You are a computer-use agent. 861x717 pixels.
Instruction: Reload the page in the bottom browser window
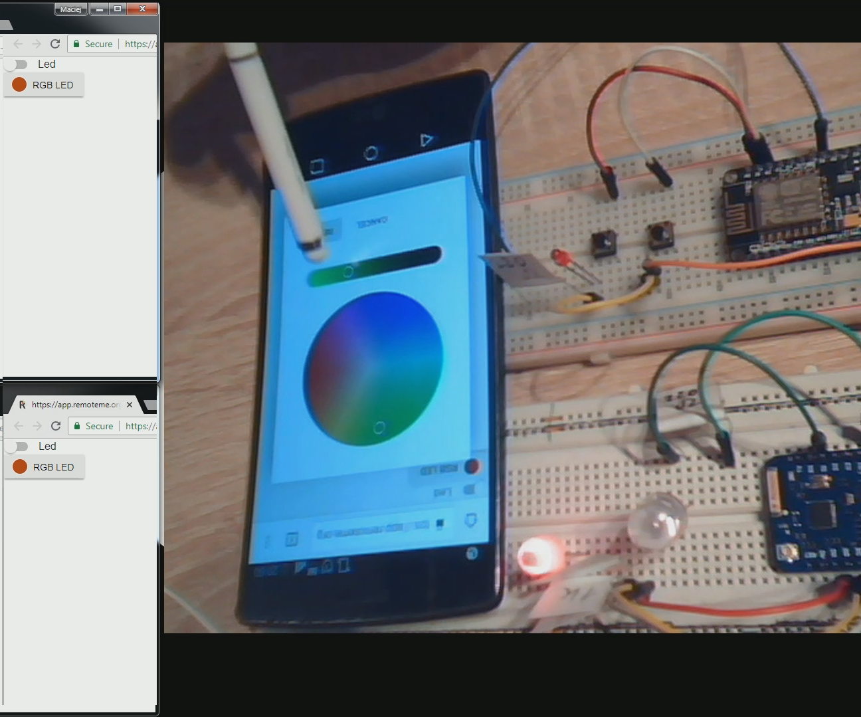tap(54, 426)
